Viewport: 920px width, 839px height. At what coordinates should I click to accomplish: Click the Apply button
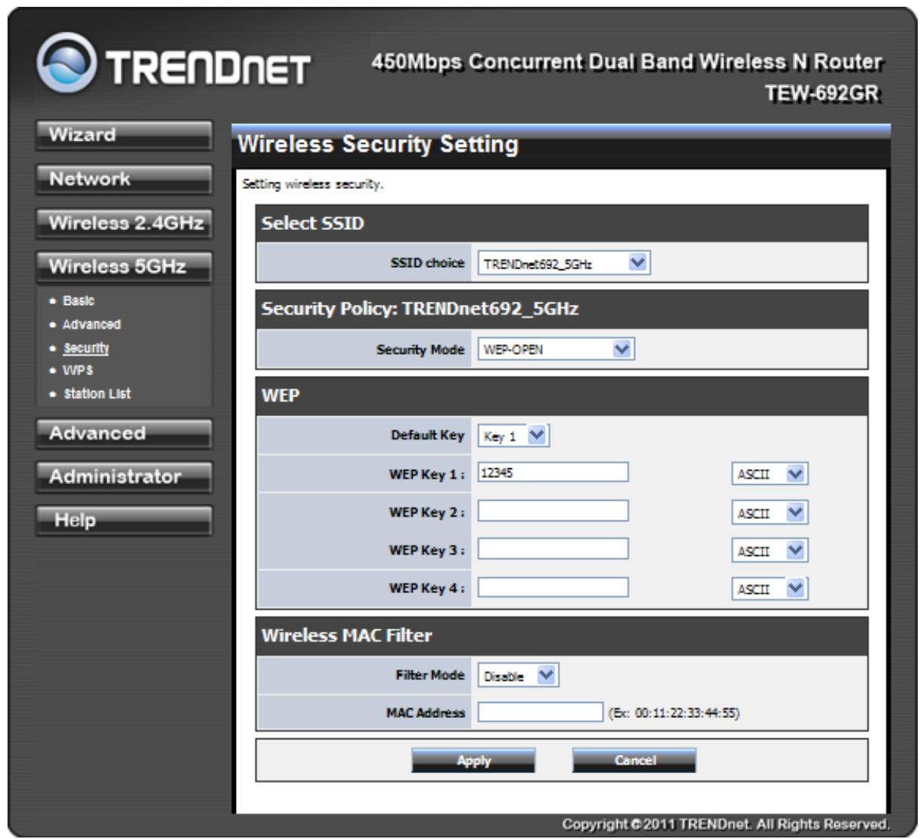[473, 760]
